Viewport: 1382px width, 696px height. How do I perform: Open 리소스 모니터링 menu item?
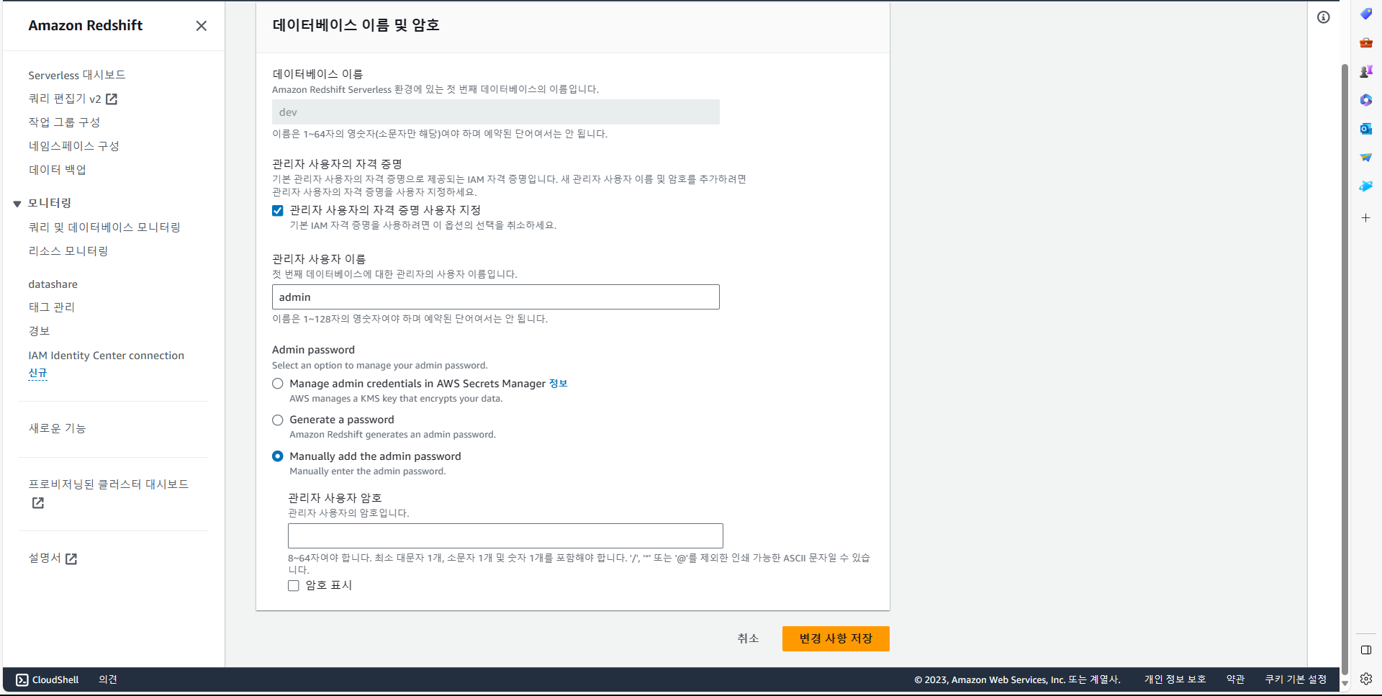click(x=68, y=251)
